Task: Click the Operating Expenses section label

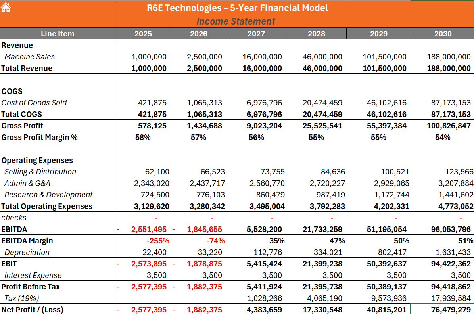Action: point(37,160)
